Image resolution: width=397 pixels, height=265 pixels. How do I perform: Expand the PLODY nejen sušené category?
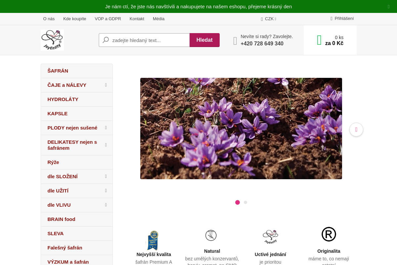[x=106, y=128]
